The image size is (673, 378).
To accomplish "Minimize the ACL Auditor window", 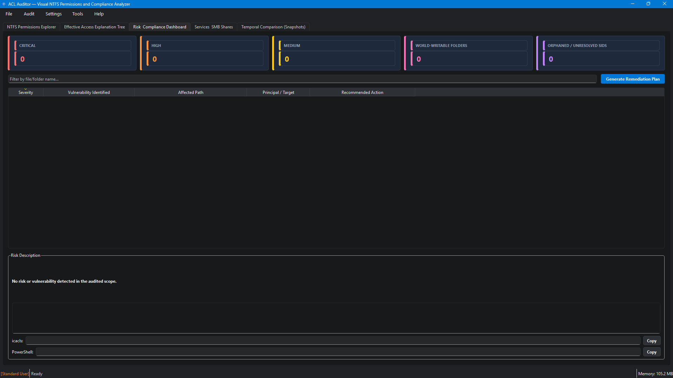I will [x=633, y=4].
